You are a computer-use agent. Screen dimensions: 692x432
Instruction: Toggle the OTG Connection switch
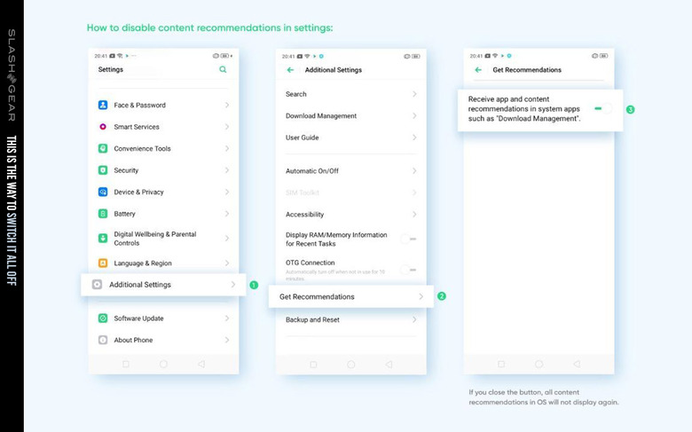(x=408, y=269)
